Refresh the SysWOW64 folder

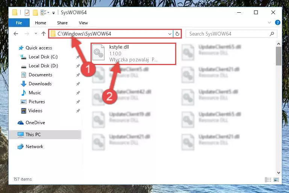tap(177, 34)
